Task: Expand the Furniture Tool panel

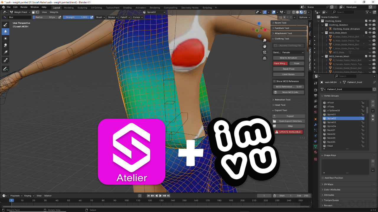Action: pos(289,28)
